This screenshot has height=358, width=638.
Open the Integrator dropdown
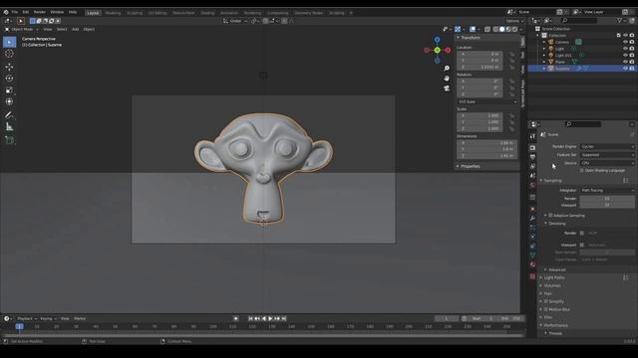click(607, 190)
